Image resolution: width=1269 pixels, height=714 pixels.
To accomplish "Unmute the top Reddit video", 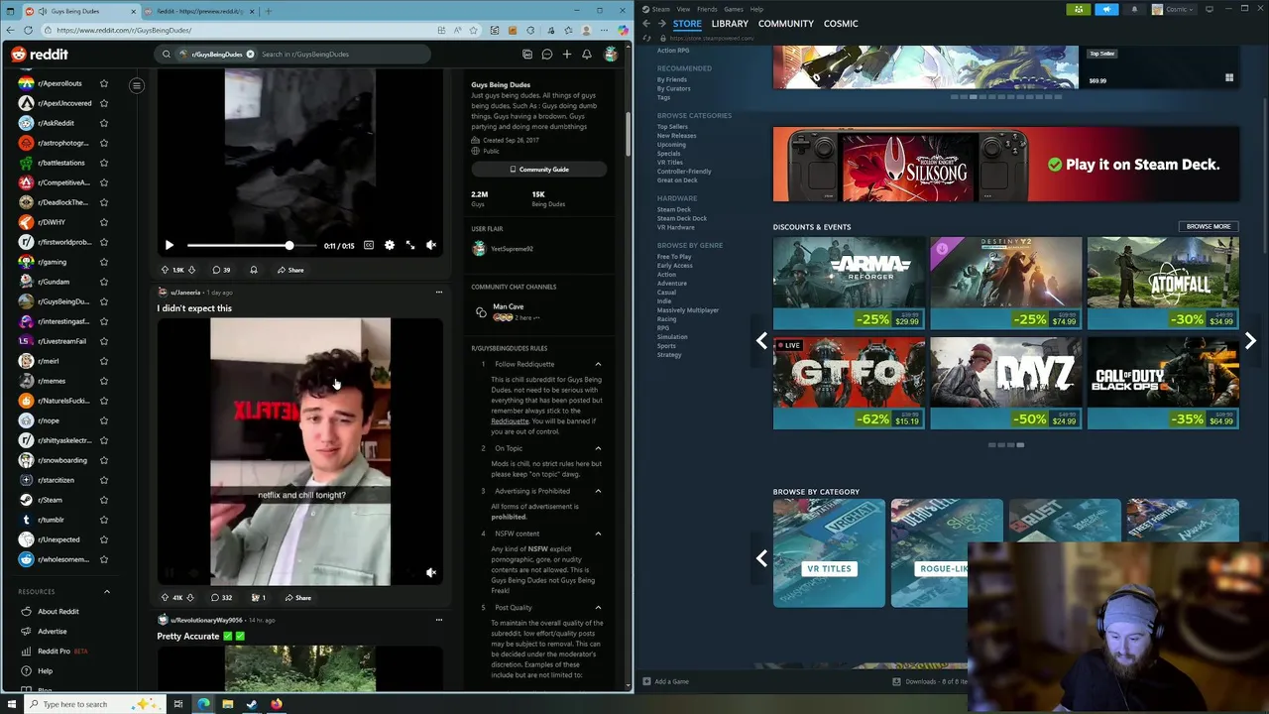I will click(x=431, y=245).
